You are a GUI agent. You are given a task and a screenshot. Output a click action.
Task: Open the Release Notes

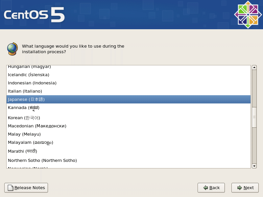pyautogui.click(x=26, y=187)
